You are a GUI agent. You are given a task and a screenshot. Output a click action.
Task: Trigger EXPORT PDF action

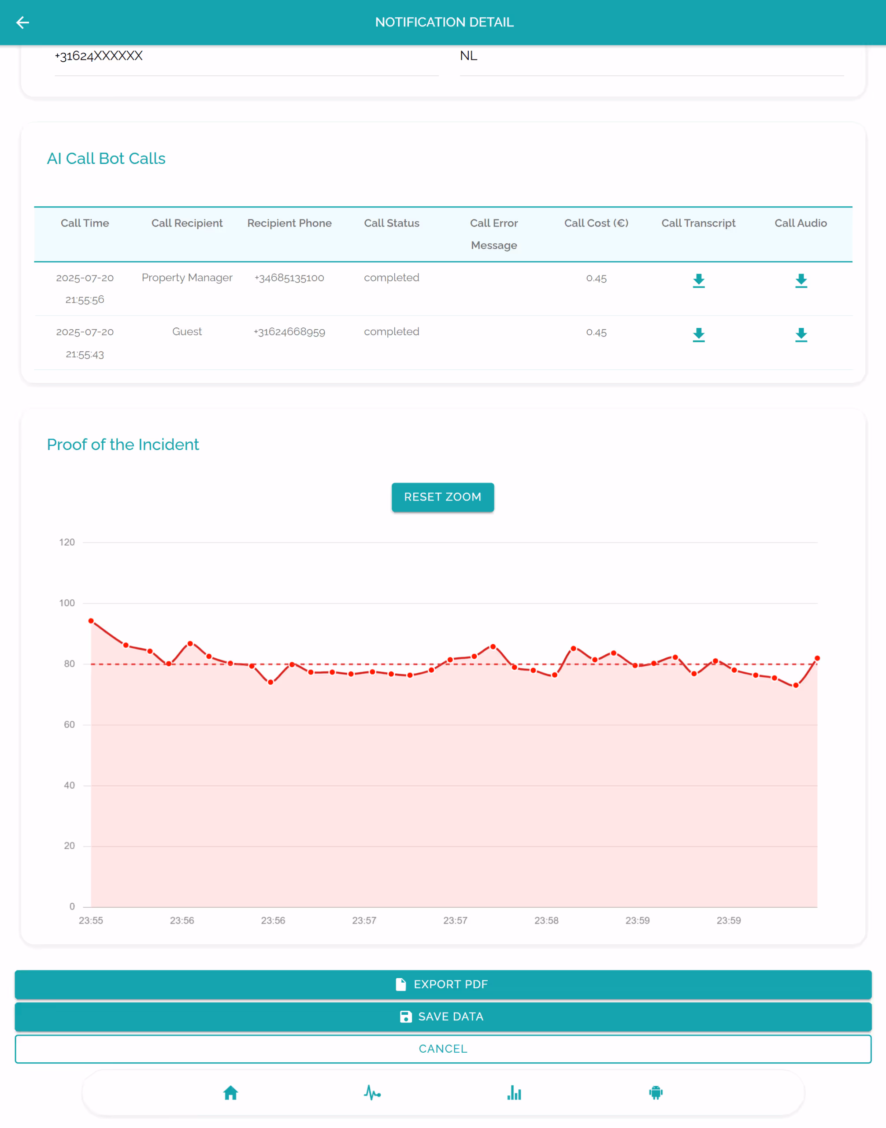[x=442, y=984]
